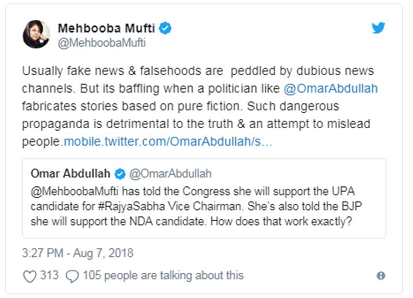The image size is (413, 298).
Task: Click the main tweet text by Mehbooba Mufti
Action: [194, 107]
